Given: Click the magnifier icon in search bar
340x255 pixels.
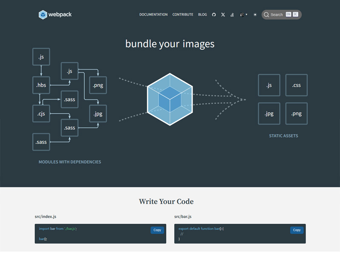Looking at the screenshot, I should click(x=266, y=14).
